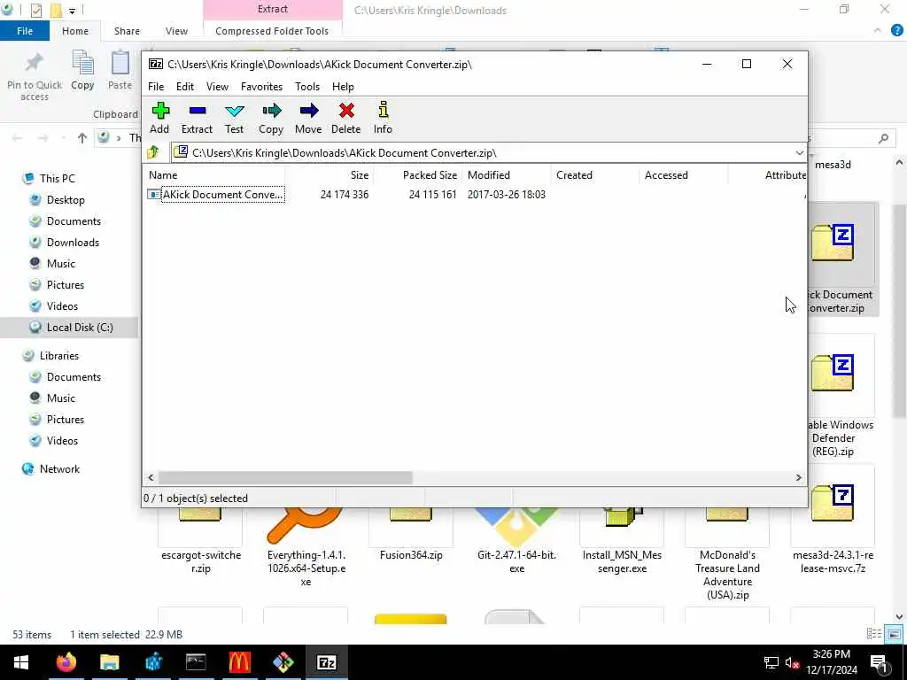Image resolution: width=907 pixels, height=680 pixels.
Task: Switch to Explorer's View ribbon tab
Action: (x=176, y=31)
